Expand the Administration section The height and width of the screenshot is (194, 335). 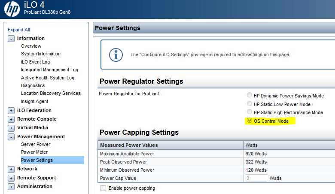click(11, 187)
